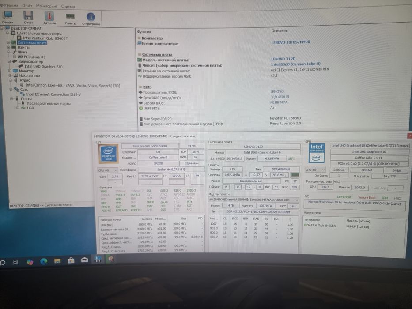Open Task View on the taskbar
The image size is (412, 309).
point(16,262)
